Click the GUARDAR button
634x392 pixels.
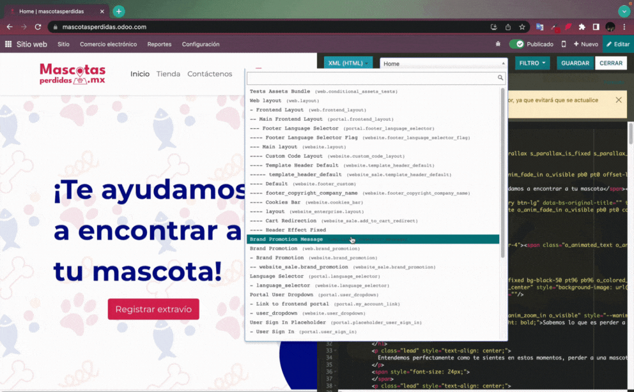click(575, 63)
